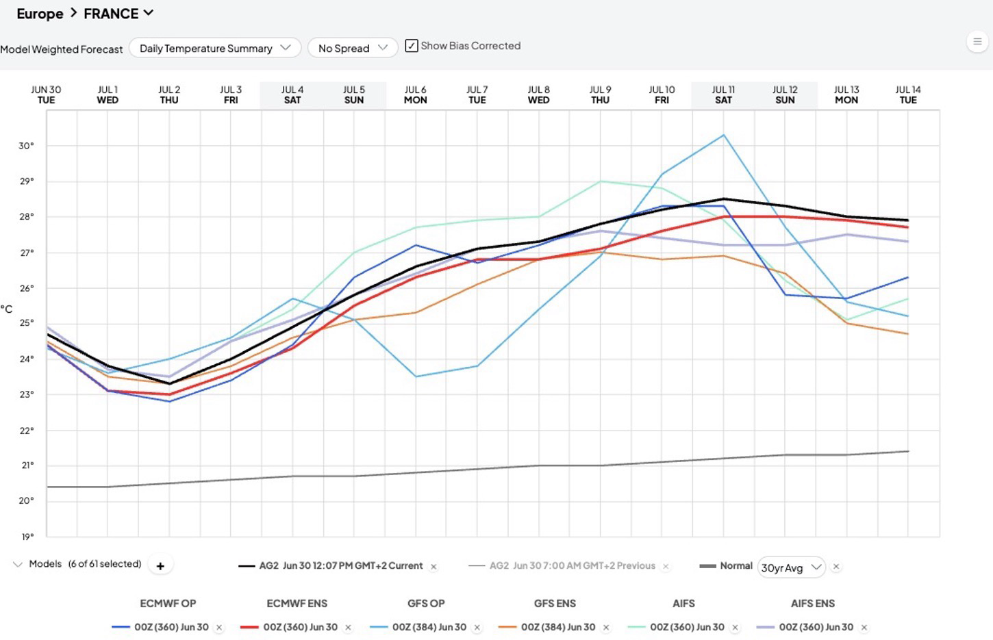Remove the AIFS ENS 00Z model series

(864, 628)
